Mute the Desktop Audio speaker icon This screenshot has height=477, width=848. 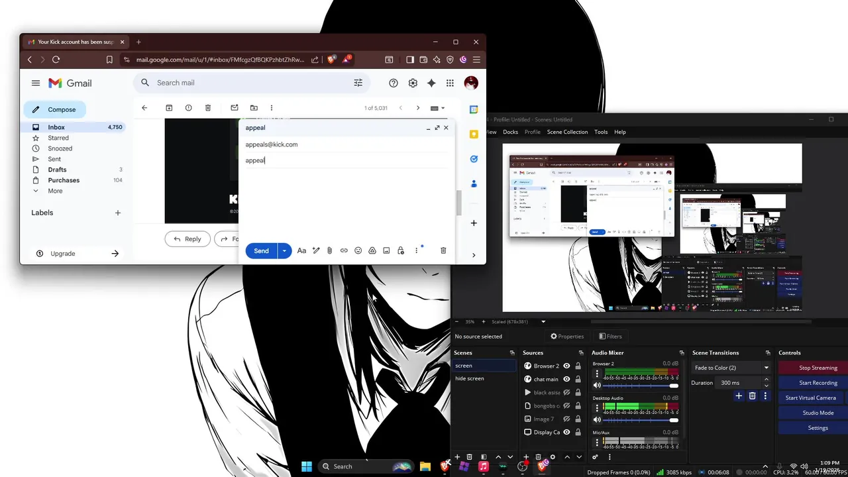coord(597,420)
